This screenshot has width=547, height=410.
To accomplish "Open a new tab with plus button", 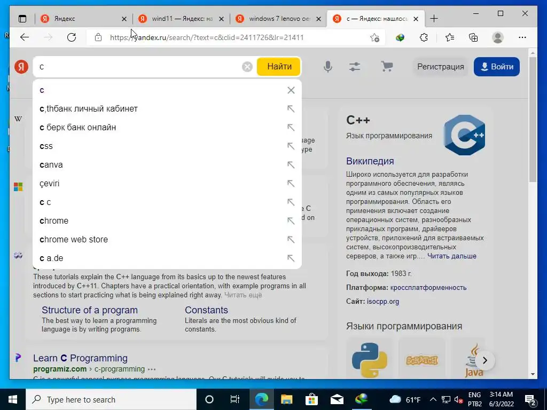I will pyautogui.click(x=434, y=19).
